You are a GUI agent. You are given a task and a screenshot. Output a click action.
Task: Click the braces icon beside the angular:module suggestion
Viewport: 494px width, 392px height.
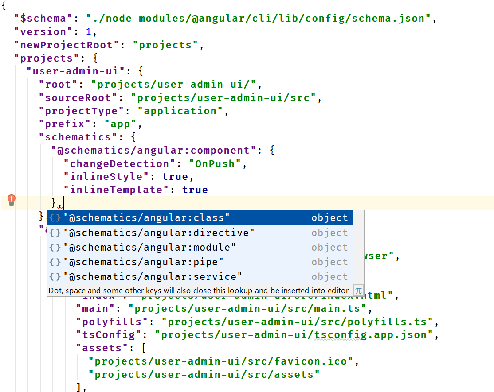pos(55,247)
